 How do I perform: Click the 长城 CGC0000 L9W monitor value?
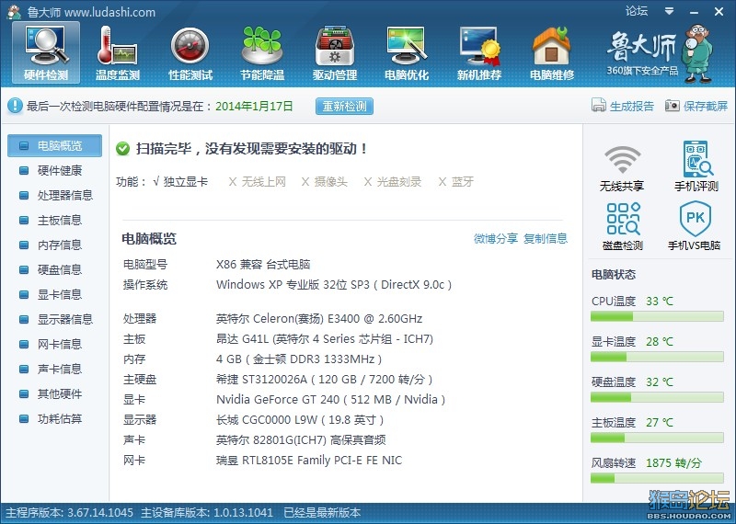click(x=300, y=420)
